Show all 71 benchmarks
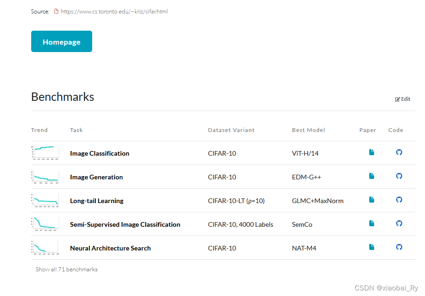 [67, 270]
